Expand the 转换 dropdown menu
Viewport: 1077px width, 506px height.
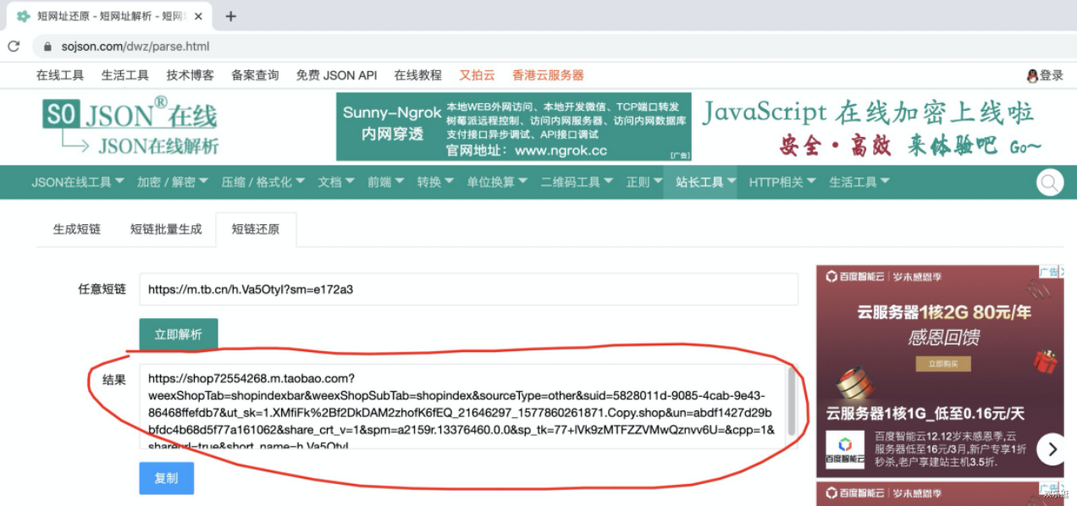[435, 182]
